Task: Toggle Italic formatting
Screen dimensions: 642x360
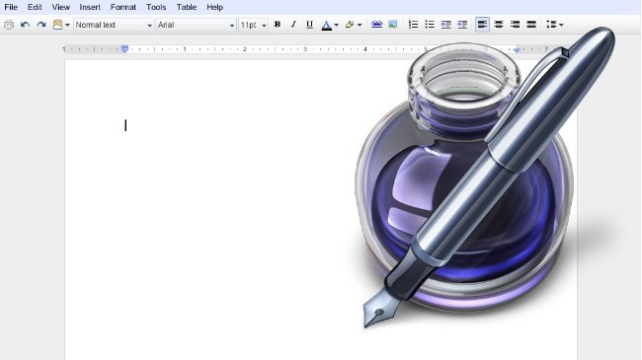Action: click(x=293, y=25)
